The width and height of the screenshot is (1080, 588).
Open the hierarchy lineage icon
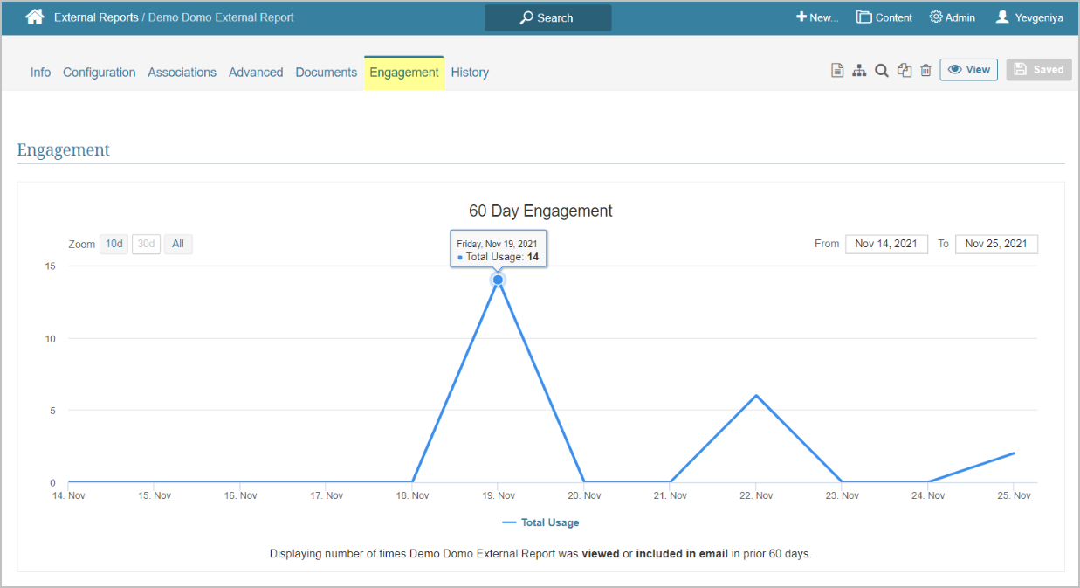(x=859, y=71)
